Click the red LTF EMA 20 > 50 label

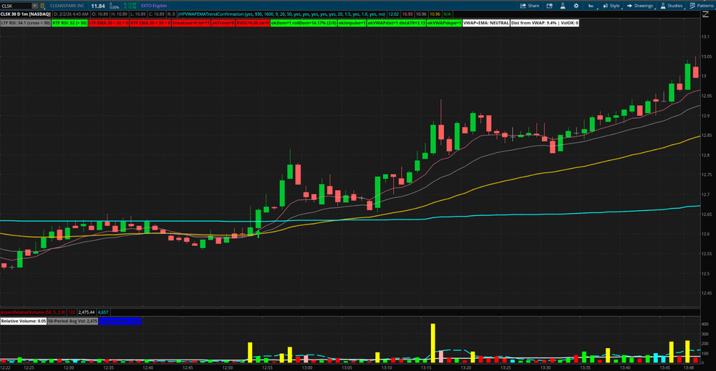coord(109,23)
